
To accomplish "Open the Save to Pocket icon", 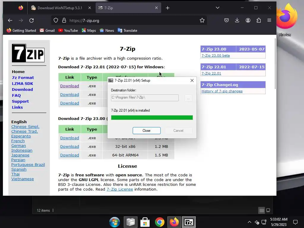I will [x=227, y=20].
